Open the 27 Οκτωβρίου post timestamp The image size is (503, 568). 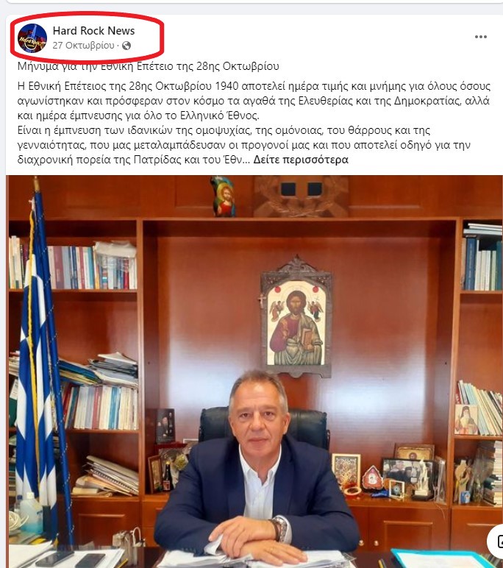click(x=83, y=46)
